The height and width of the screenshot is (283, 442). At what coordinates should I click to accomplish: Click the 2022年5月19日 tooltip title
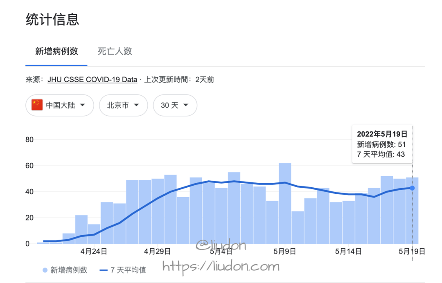[x=382, y=134]
